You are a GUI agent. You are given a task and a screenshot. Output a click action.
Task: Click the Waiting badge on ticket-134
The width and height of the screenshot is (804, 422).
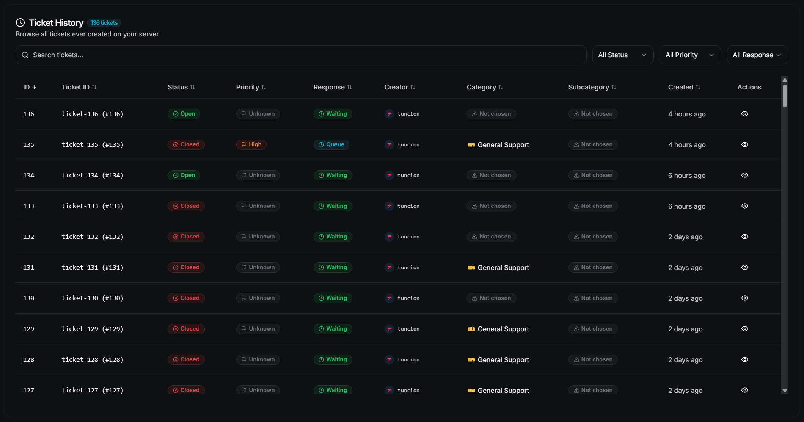coord(333,175)
